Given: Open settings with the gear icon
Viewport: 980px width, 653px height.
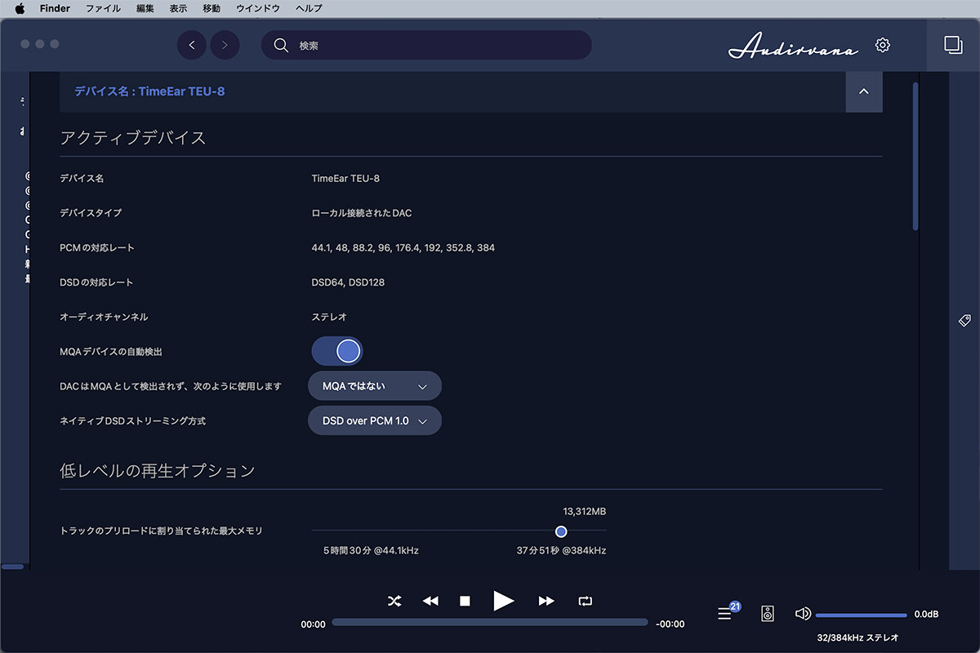Looking at the screenshot, I should [883, 45].
